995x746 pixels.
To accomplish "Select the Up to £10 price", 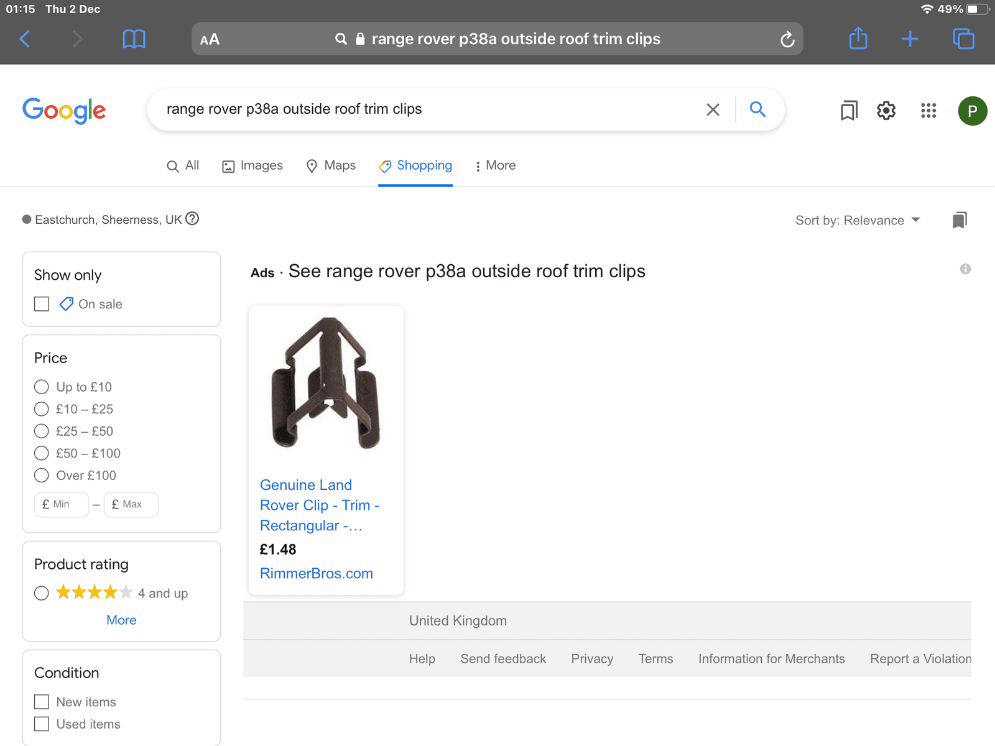I will click(42, 387).
